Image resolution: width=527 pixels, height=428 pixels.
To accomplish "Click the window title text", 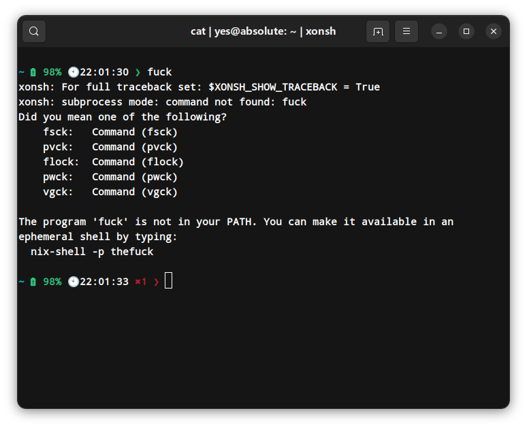I will coord(263,31).
